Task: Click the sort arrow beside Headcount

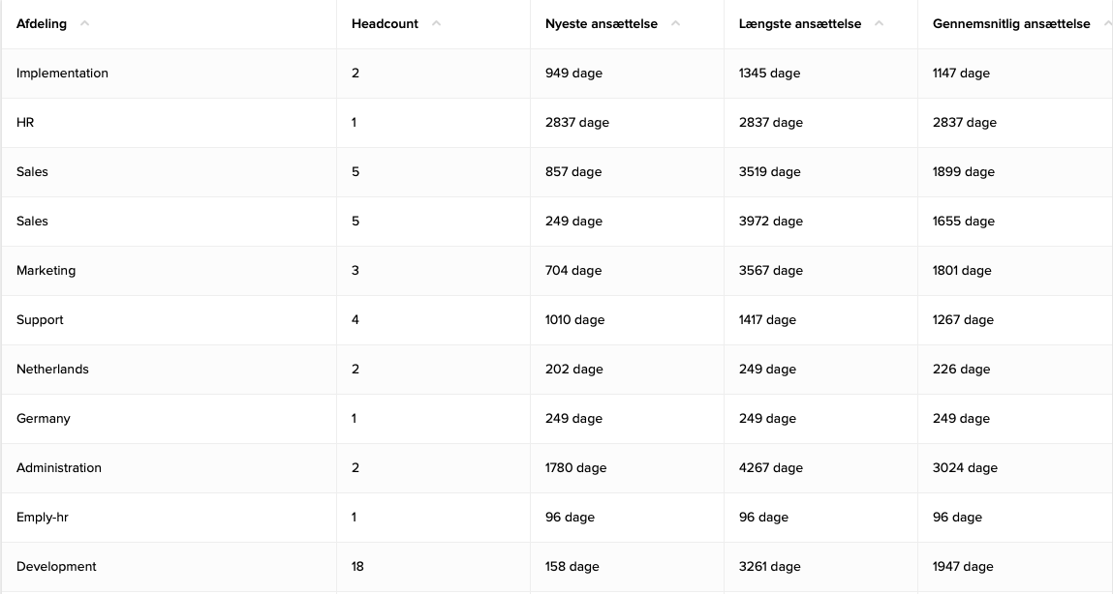Action: pyautogui.click(x=436, y=24)
